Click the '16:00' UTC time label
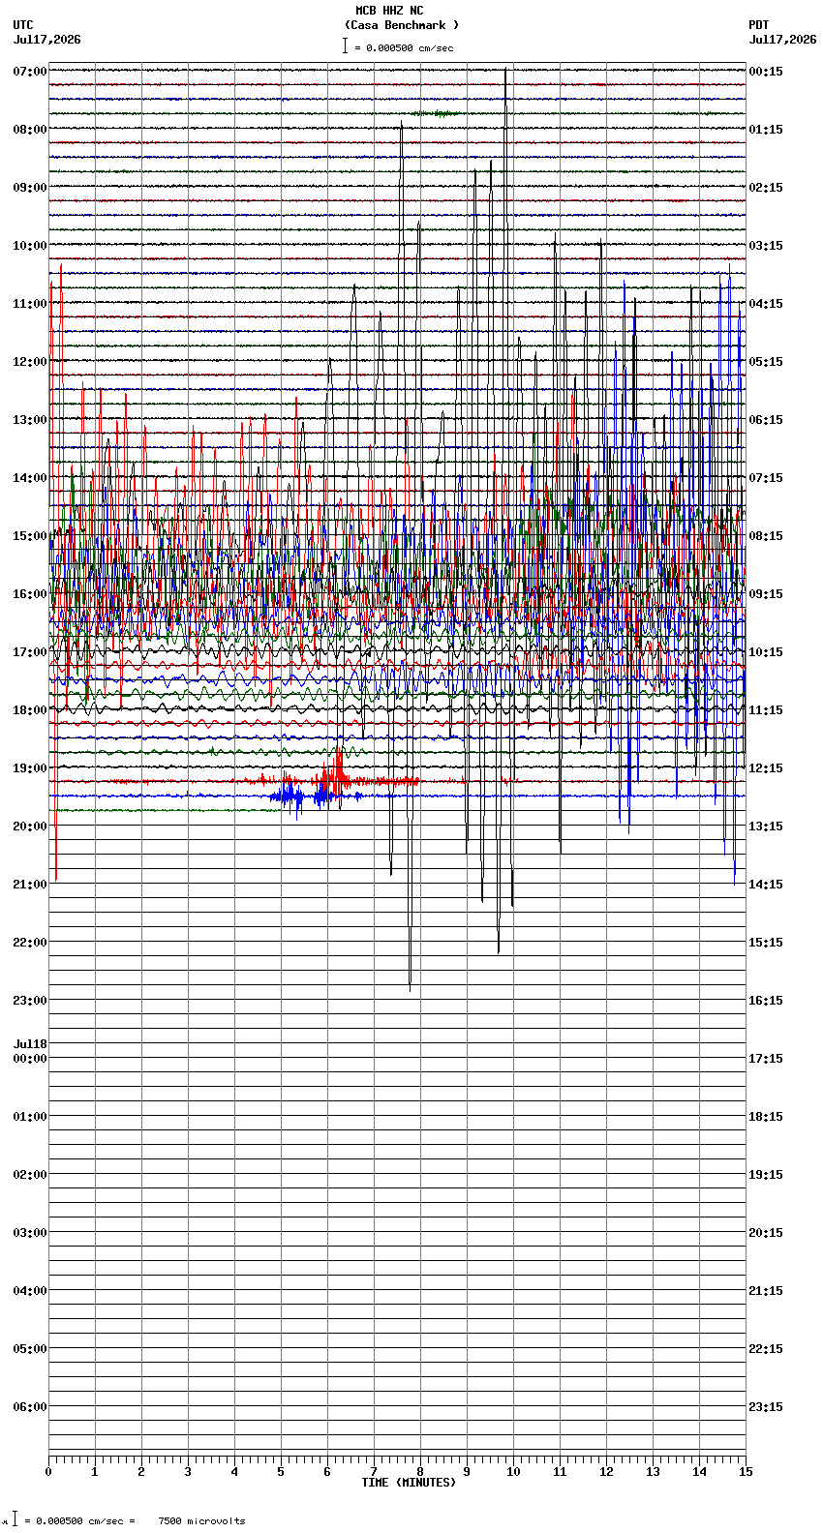Viewport: 823px width, 1533px height. point(30,594)
